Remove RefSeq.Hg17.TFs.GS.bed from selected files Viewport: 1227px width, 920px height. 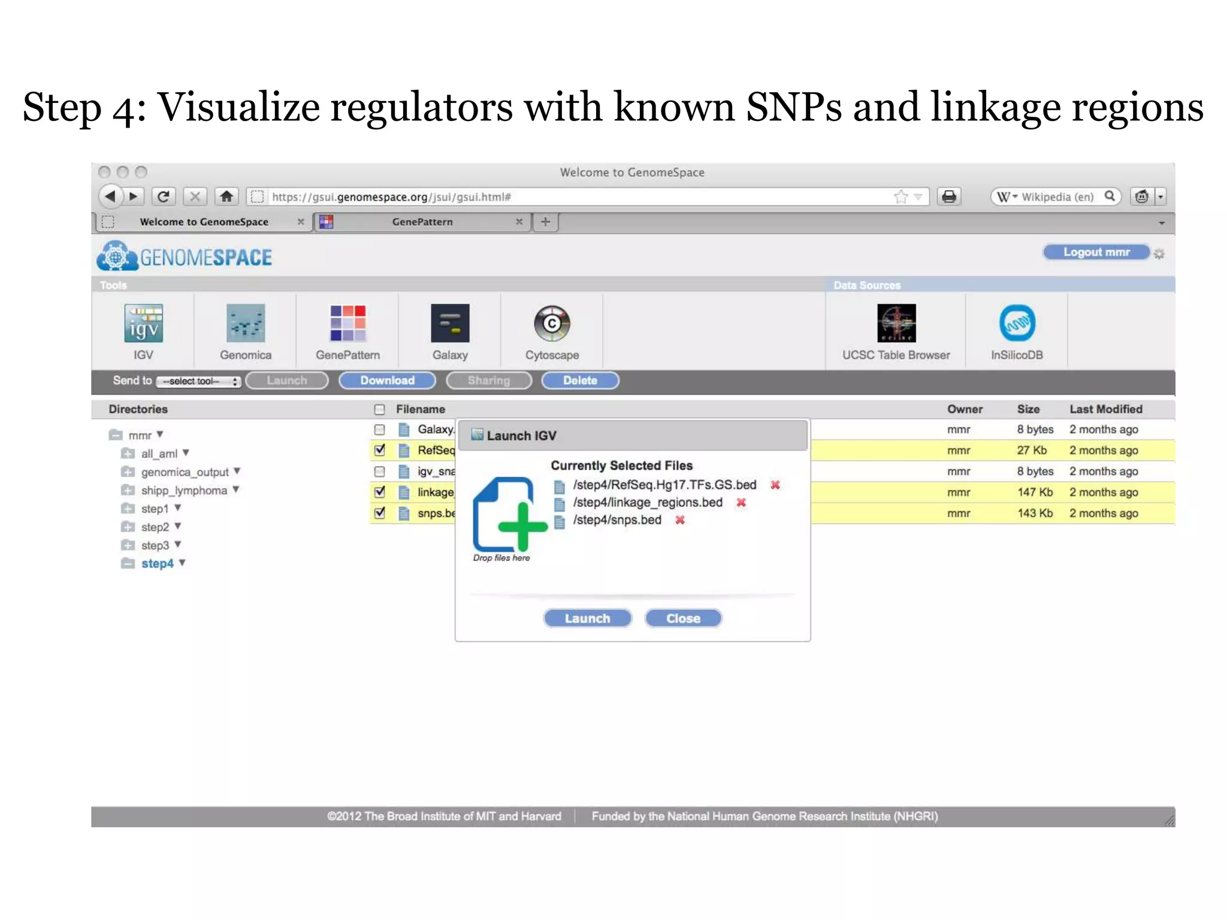point(775,485)
